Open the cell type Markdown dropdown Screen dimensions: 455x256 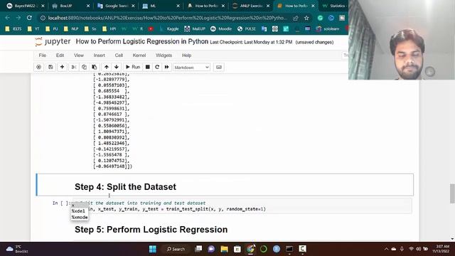[191, 68]
